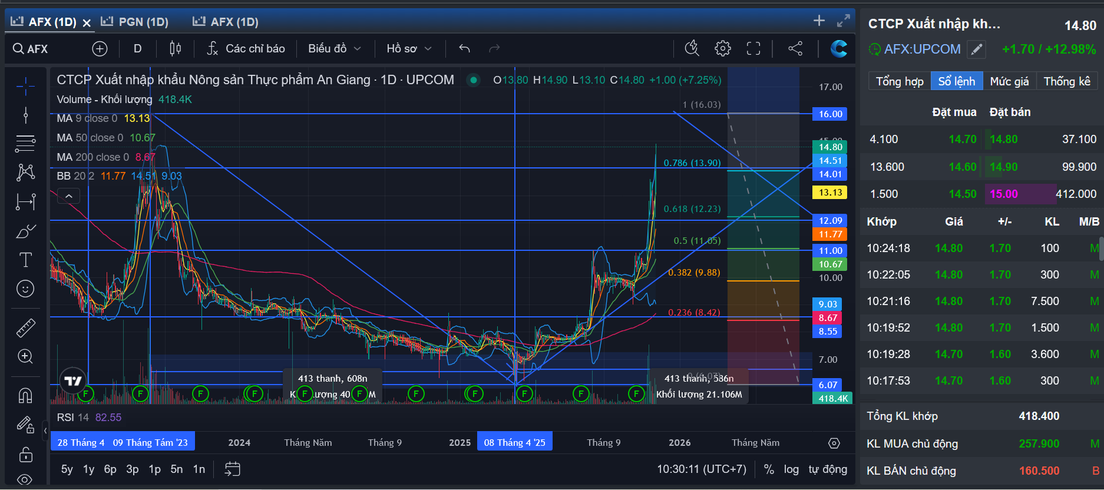This screenshot has height=490, width=1104.
Task: Add a new chart tab
Action: tap(819, 21)
